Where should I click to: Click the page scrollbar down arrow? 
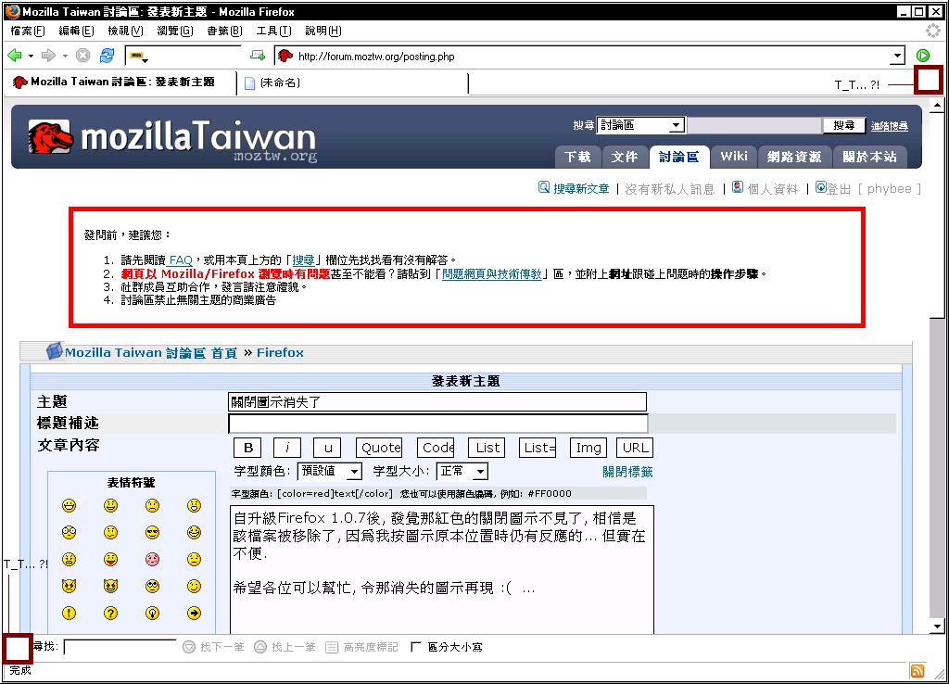click(x=938, y=626)
